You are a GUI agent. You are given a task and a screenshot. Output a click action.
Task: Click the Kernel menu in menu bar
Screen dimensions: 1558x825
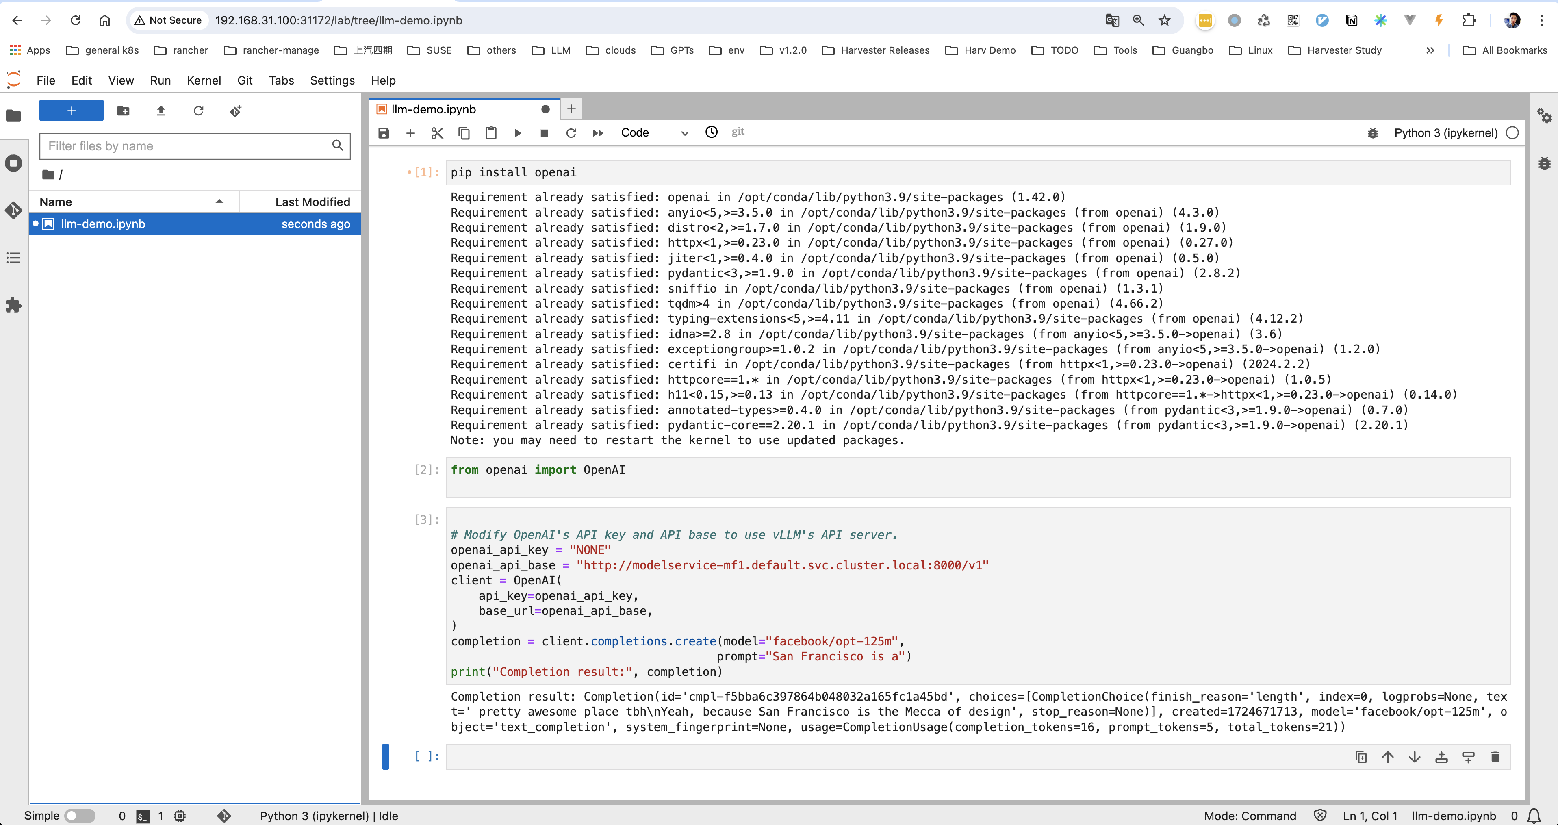point(203,79)
